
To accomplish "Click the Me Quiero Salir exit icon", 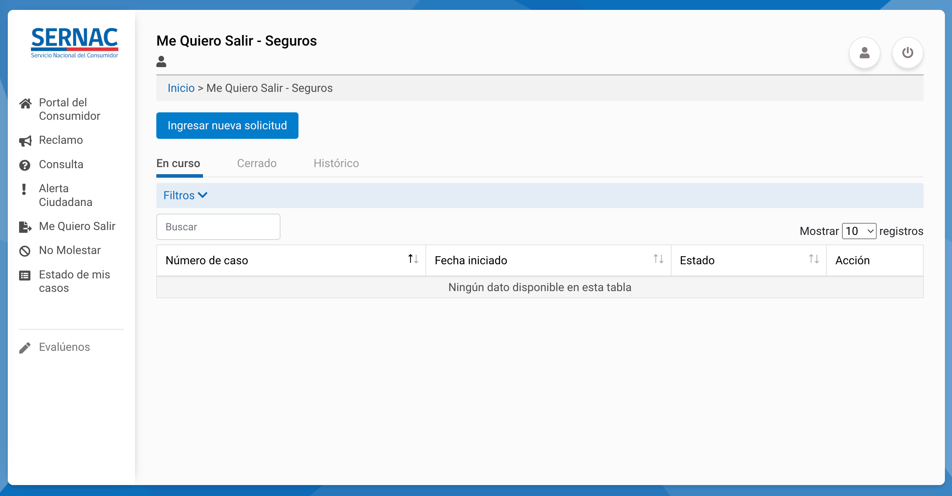I will tap(25, 226).
